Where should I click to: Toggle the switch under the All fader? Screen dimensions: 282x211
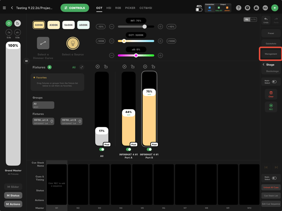pyautogui.click(x=101, y=149)
